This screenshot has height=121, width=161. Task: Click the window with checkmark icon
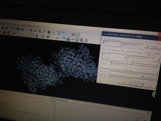(58, 33)
